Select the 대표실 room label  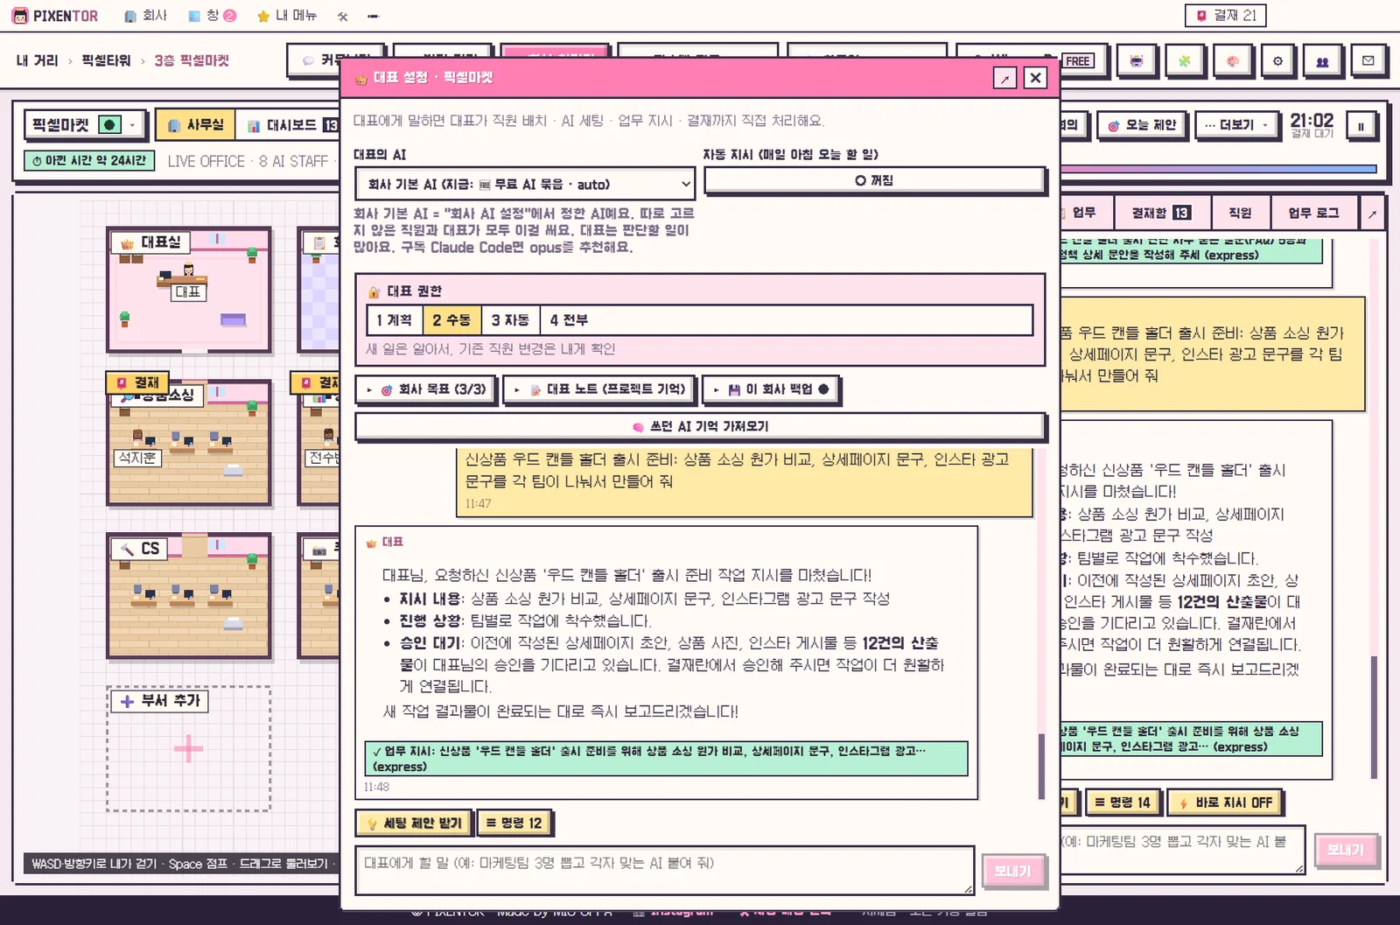click(152, 242)
